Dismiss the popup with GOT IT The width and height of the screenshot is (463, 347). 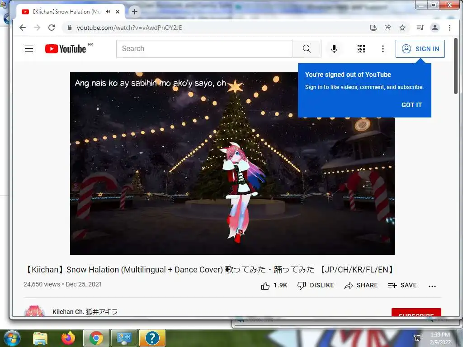point(411,105)
